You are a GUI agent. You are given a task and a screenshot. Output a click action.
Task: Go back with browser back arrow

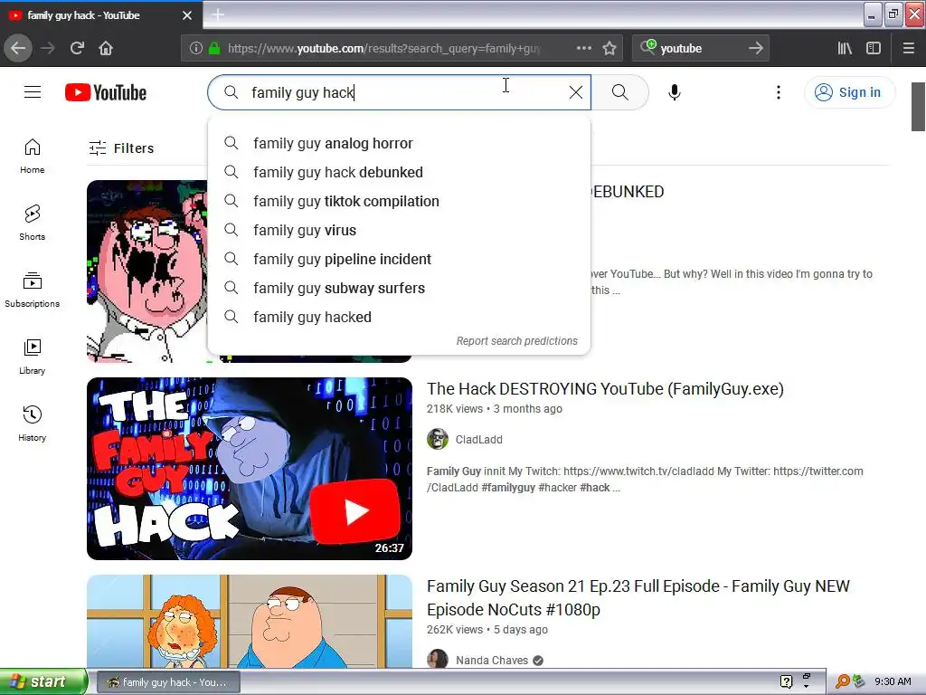click(18, 49)
